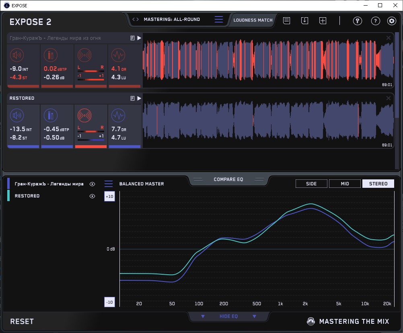Screen dimensions: 403x333
Task: Open the notes document icon
Action: (286, 21)
